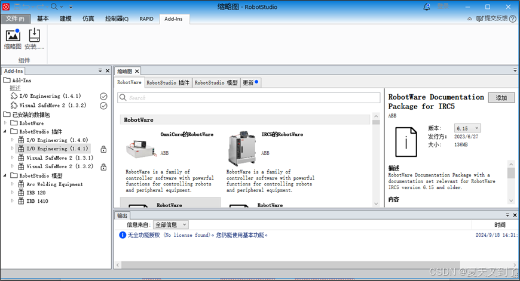Click the 安装 package ribbon icon

point(34,35)
